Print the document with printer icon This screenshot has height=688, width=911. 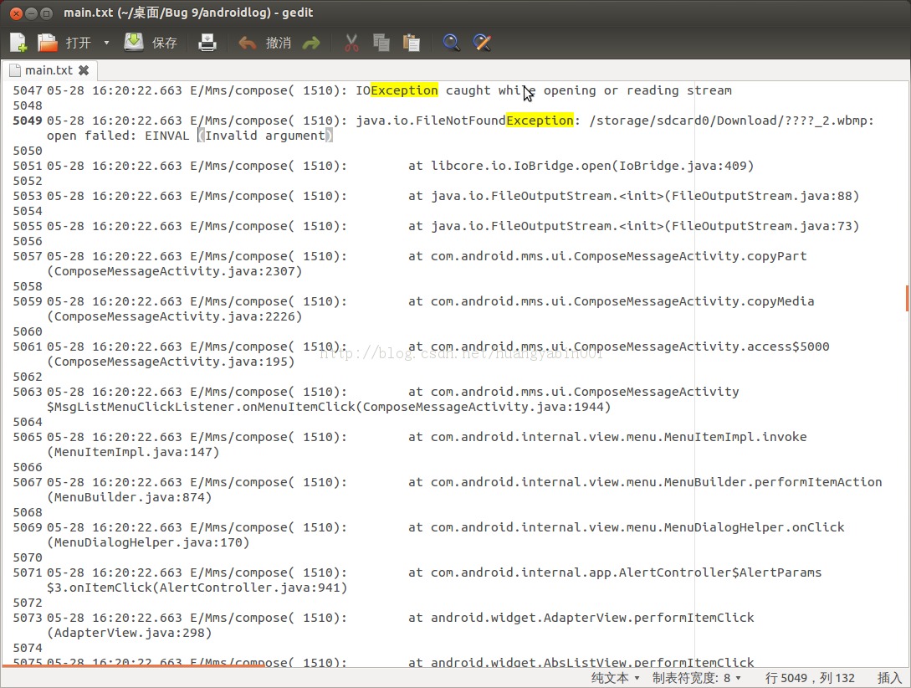pos(207,43)
